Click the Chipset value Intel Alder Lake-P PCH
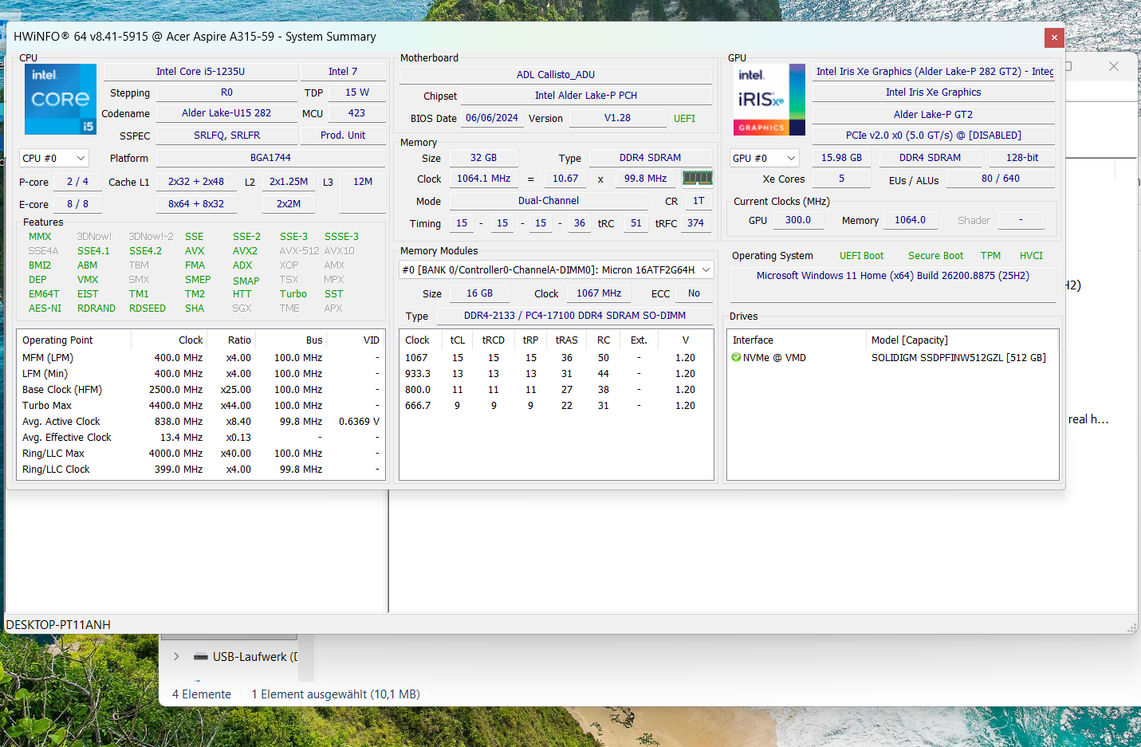1141x747 pixels. coord(586,96)
